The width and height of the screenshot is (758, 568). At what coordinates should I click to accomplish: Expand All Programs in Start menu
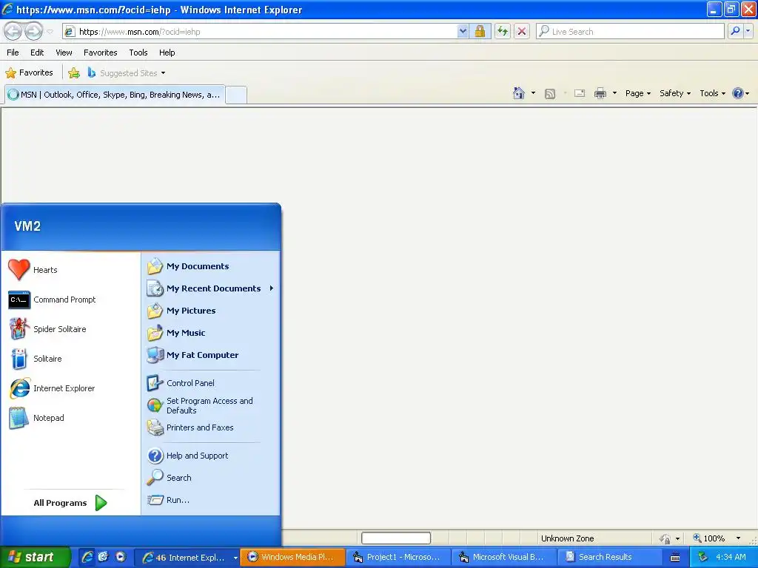pos(70,503)
